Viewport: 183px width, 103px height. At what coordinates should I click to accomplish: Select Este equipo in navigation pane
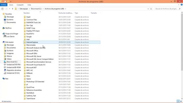[x=9, y=42]
